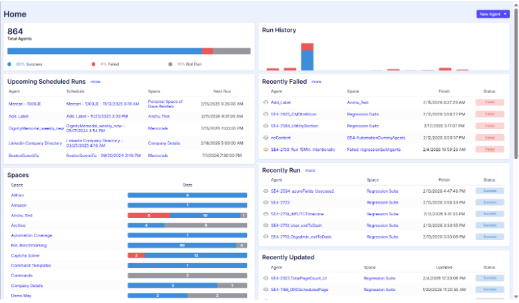Click agent icon beside SE4-2327_TotalPageCount_UI
The width and height of the screenshot is (519, 303).
click(266, 278)
